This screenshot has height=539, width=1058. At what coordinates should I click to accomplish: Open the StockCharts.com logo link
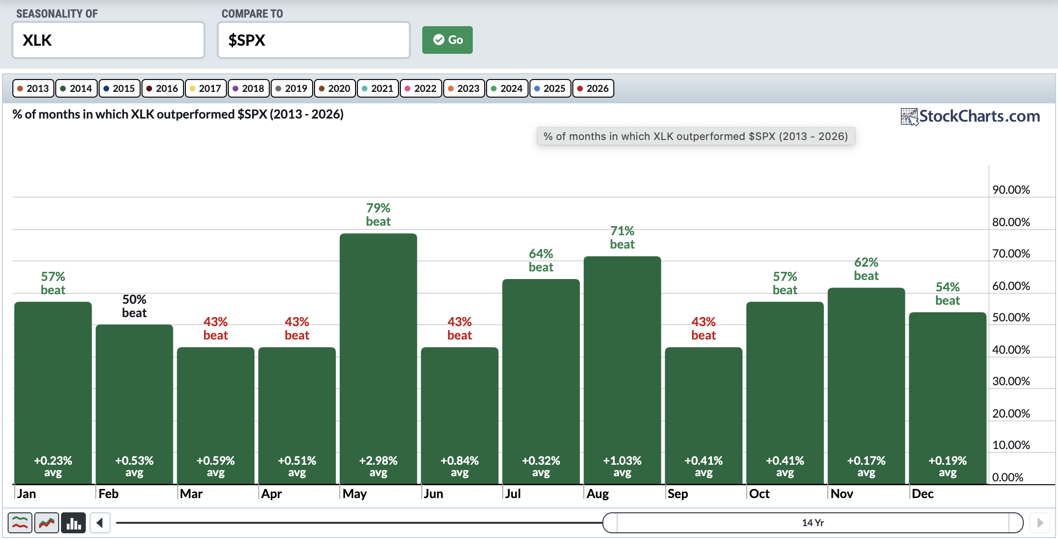(x=970, y=116)
